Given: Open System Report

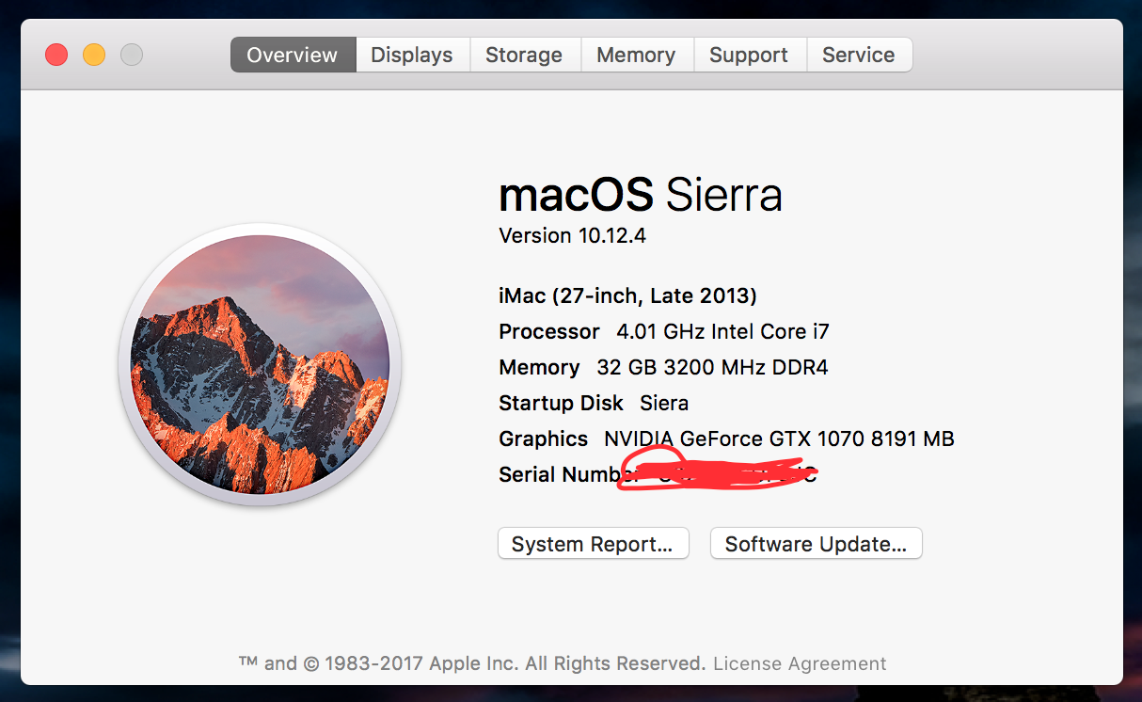Looking at the screenshot, I should coord(593,544).
